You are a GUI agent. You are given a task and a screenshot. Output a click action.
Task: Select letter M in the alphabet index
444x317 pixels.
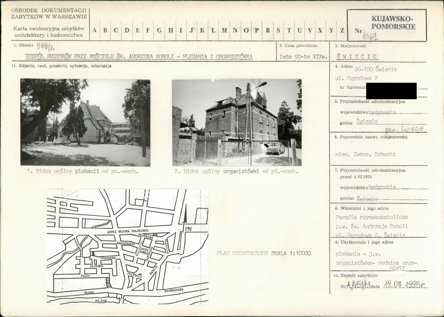(224, 30)
